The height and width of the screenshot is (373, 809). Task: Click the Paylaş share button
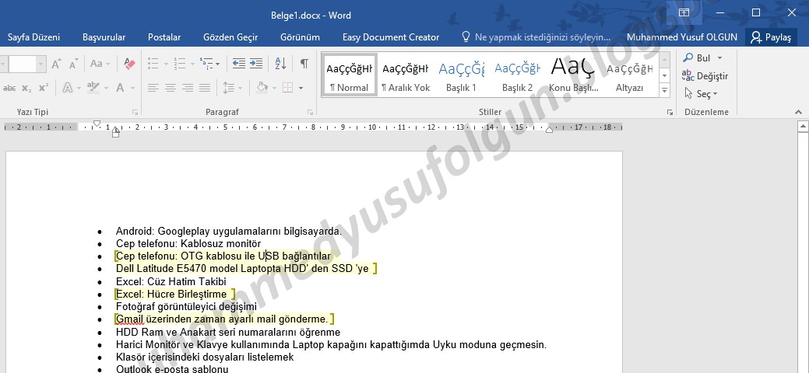pyautogui.click(x=771, y=37)
